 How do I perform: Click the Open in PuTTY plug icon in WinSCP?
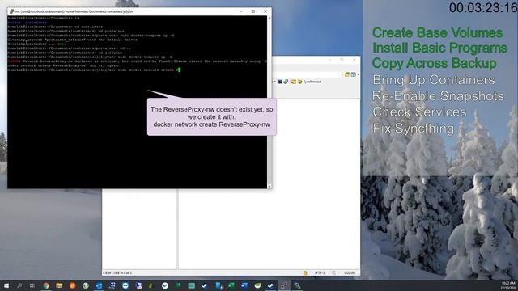tap(286, 82)
